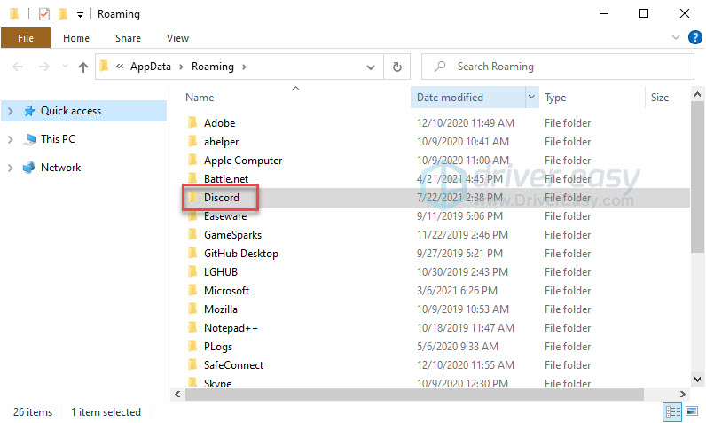The width and height of the screenshot is (706, 423).
Task: Click AppData in the address bar
Action: coord(151,67)
